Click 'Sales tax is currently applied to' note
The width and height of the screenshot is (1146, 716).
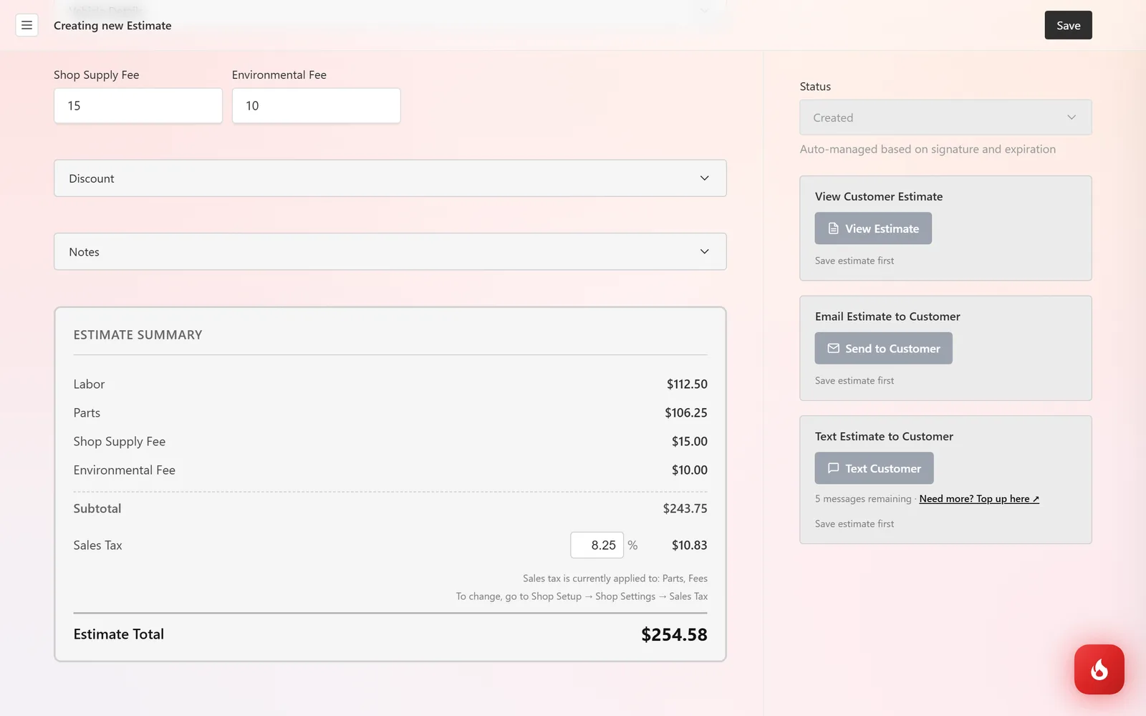tap(615, 579)
